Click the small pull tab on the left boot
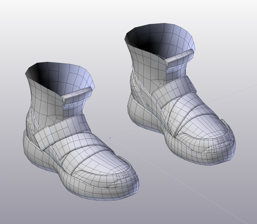257x224 pixels. 77,97
